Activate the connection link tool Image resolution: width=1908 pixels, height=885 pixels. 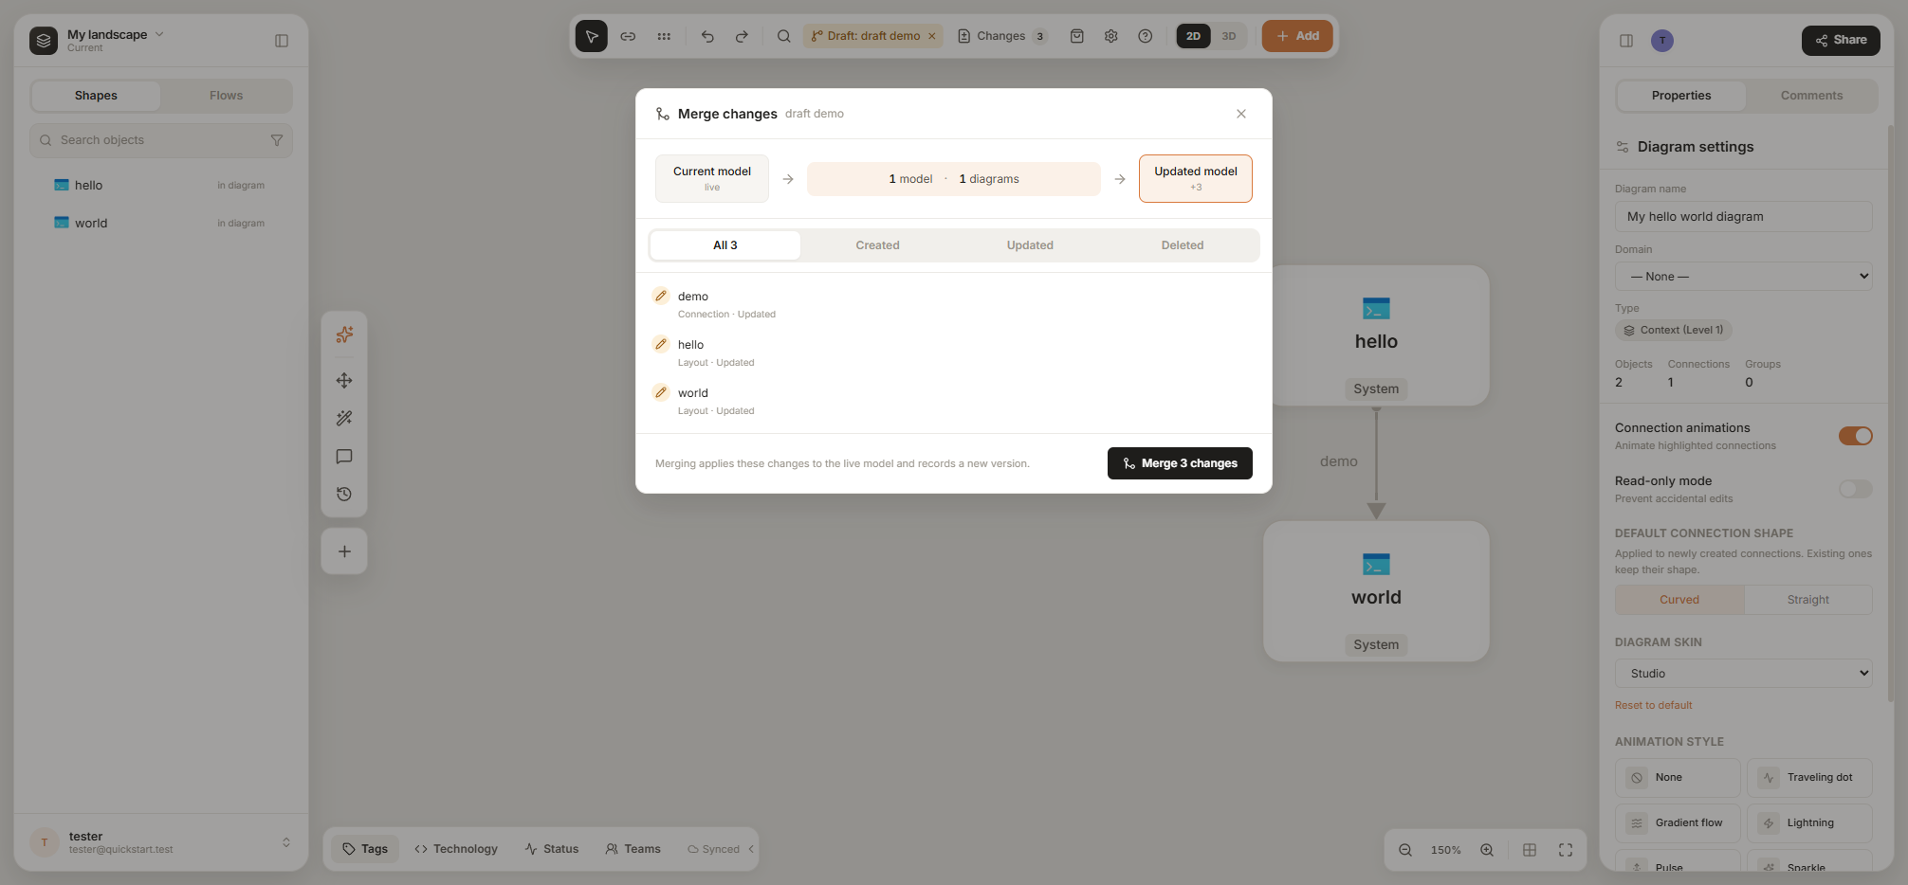[628, 36]
